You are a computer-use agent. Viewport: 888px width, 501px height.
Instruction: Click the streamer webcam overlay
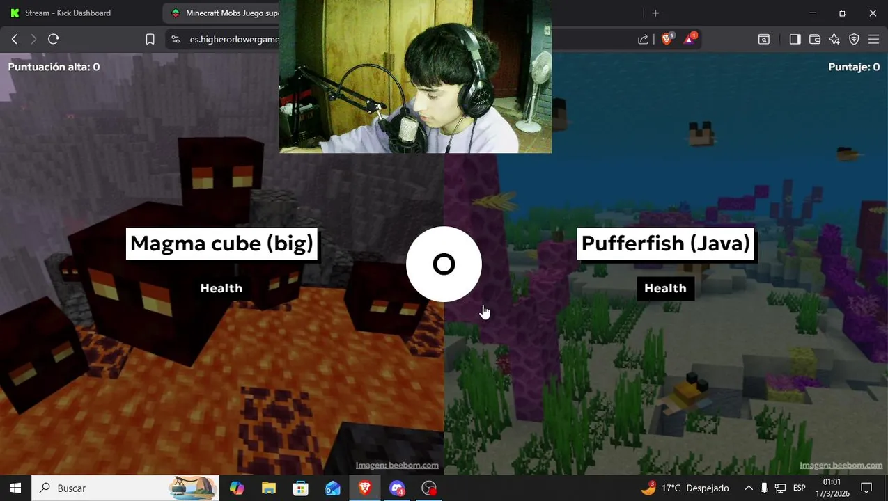415,77
